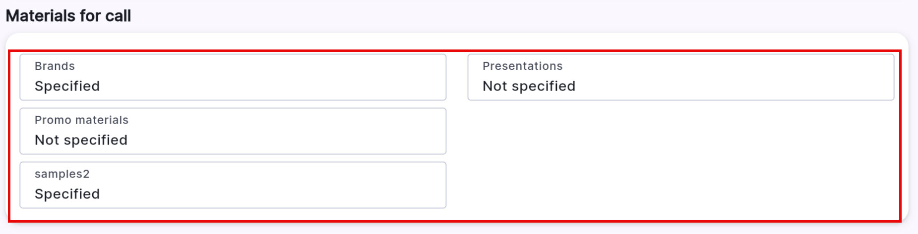Click the "Materials for call" heading
Image resolution: width=918 pixels, height=234 pixels.
(68, 16)
